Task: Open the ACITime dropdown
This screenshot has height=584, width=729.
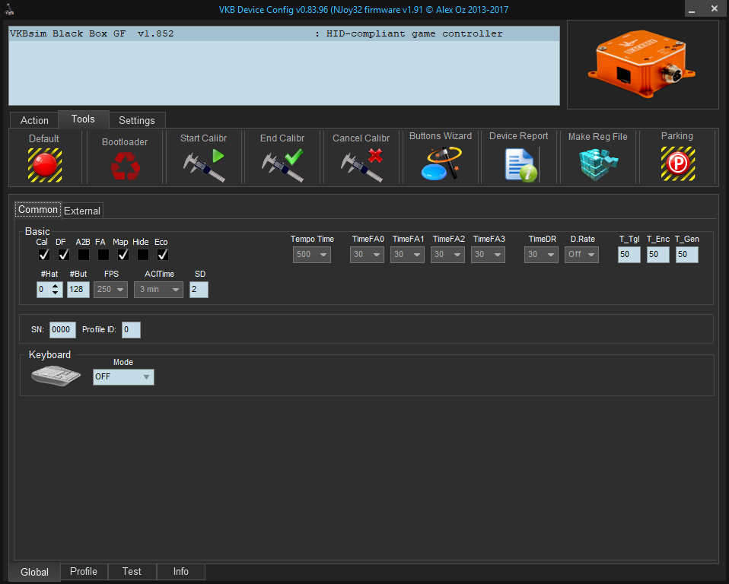Action: coord(158,290)
